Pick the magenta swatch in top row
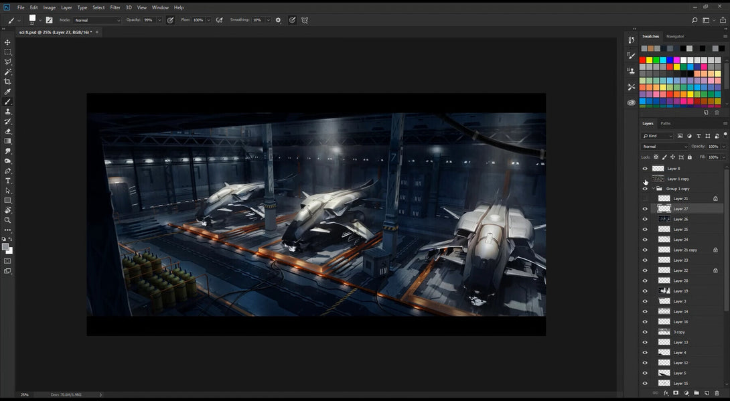 click(676, 60)
